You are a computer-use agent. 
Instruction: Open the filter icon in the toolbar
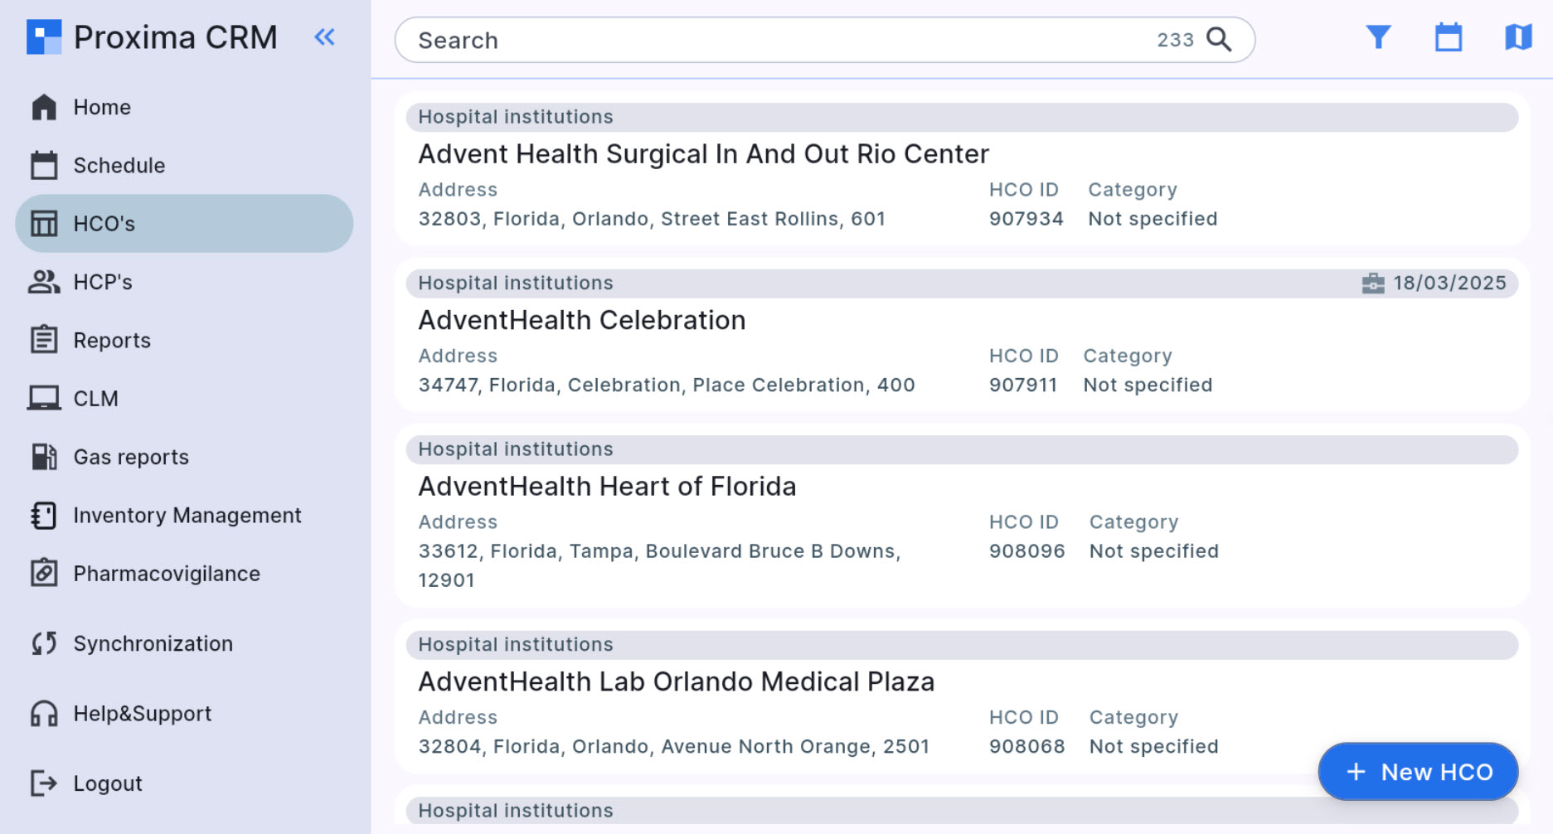[1377, 36]
